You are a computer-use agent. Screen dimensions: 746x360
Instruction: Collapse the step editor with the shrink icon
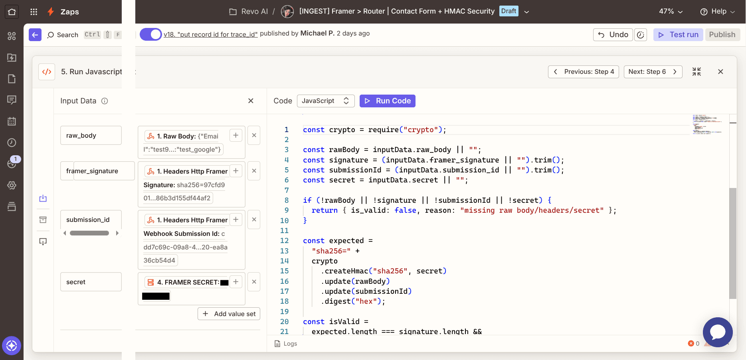(697, 72)
